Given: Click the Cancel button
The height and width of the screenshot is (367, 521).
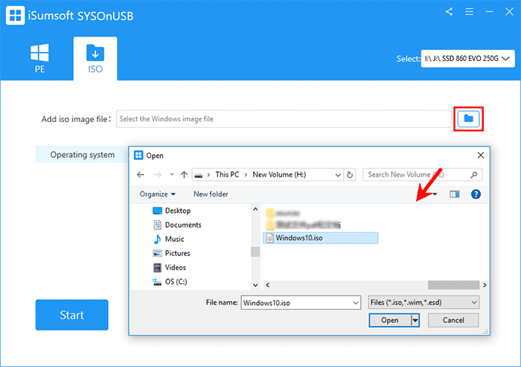Looking at the screenshot, I should click(453, 320).
